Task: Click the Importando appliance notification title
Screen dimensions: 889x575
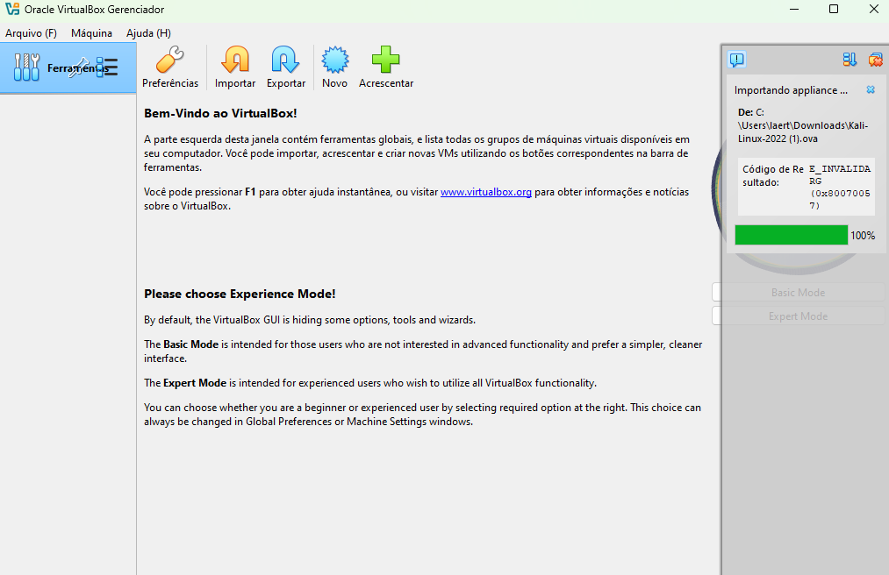Action: tap(791, 90)
